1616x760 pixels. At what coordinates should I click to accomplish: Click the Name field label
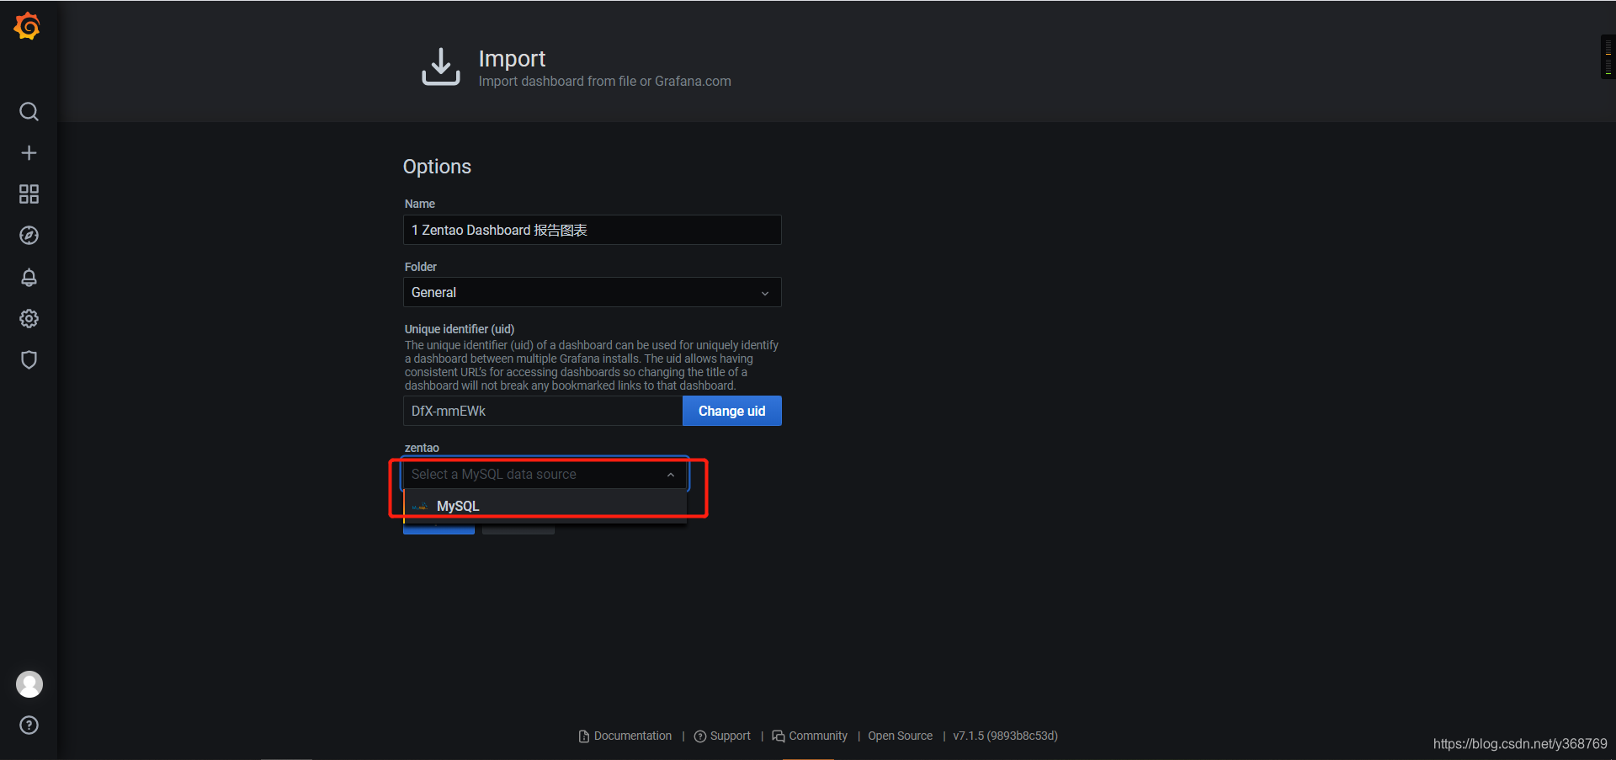tap(420, 204)
